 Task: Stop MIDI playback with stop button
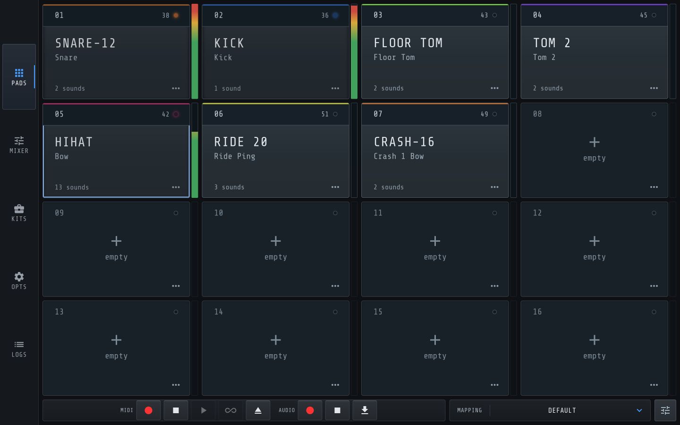tap(176, 410)
